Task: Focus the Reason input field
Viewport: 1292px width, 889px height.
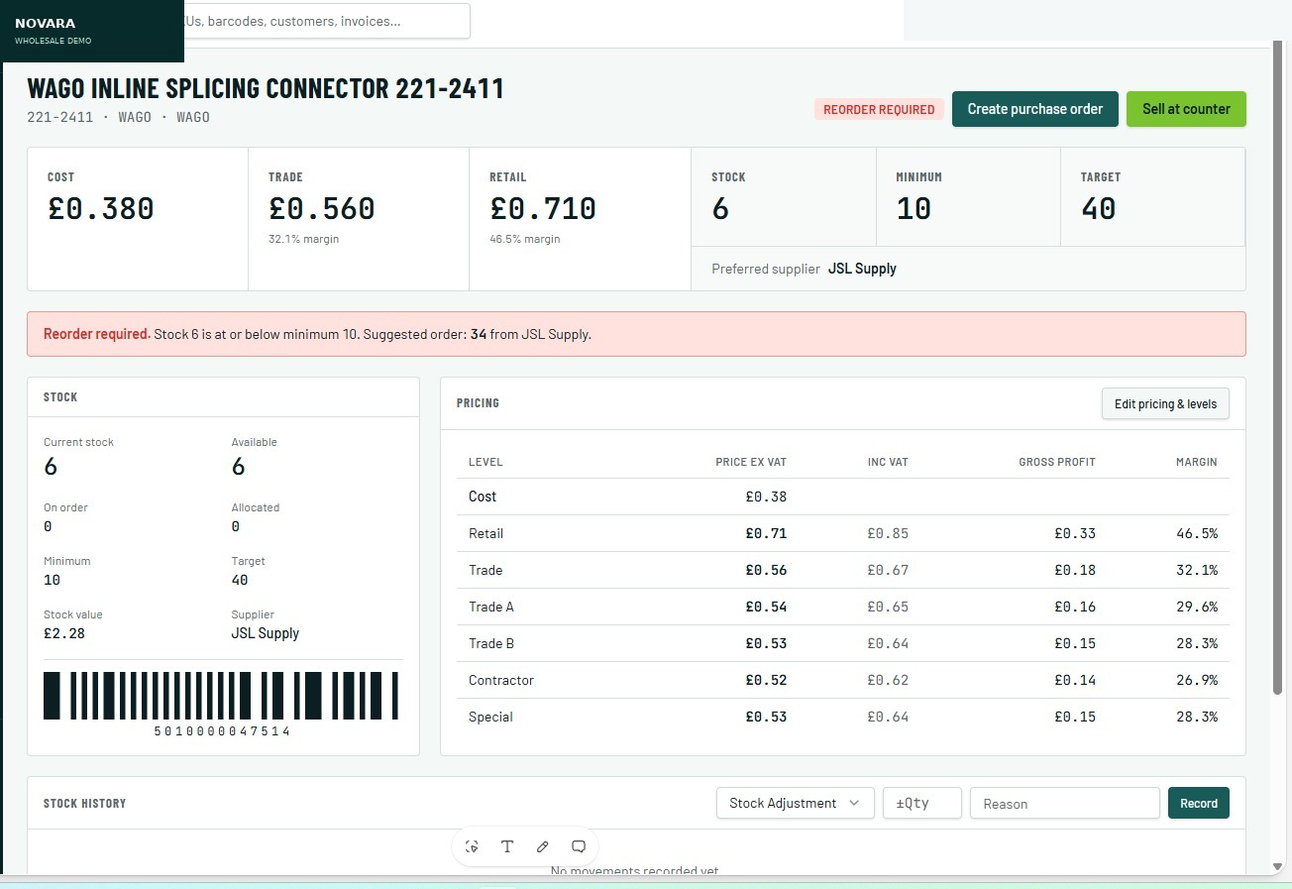Action: click(1065, 803)
